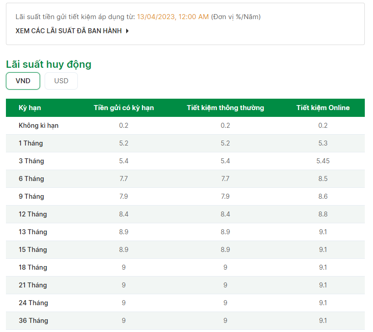Click the 36 Tháng row label
The height and width of the screenshot is (332, 373).
pyautogui.click(x=33, y=321)
